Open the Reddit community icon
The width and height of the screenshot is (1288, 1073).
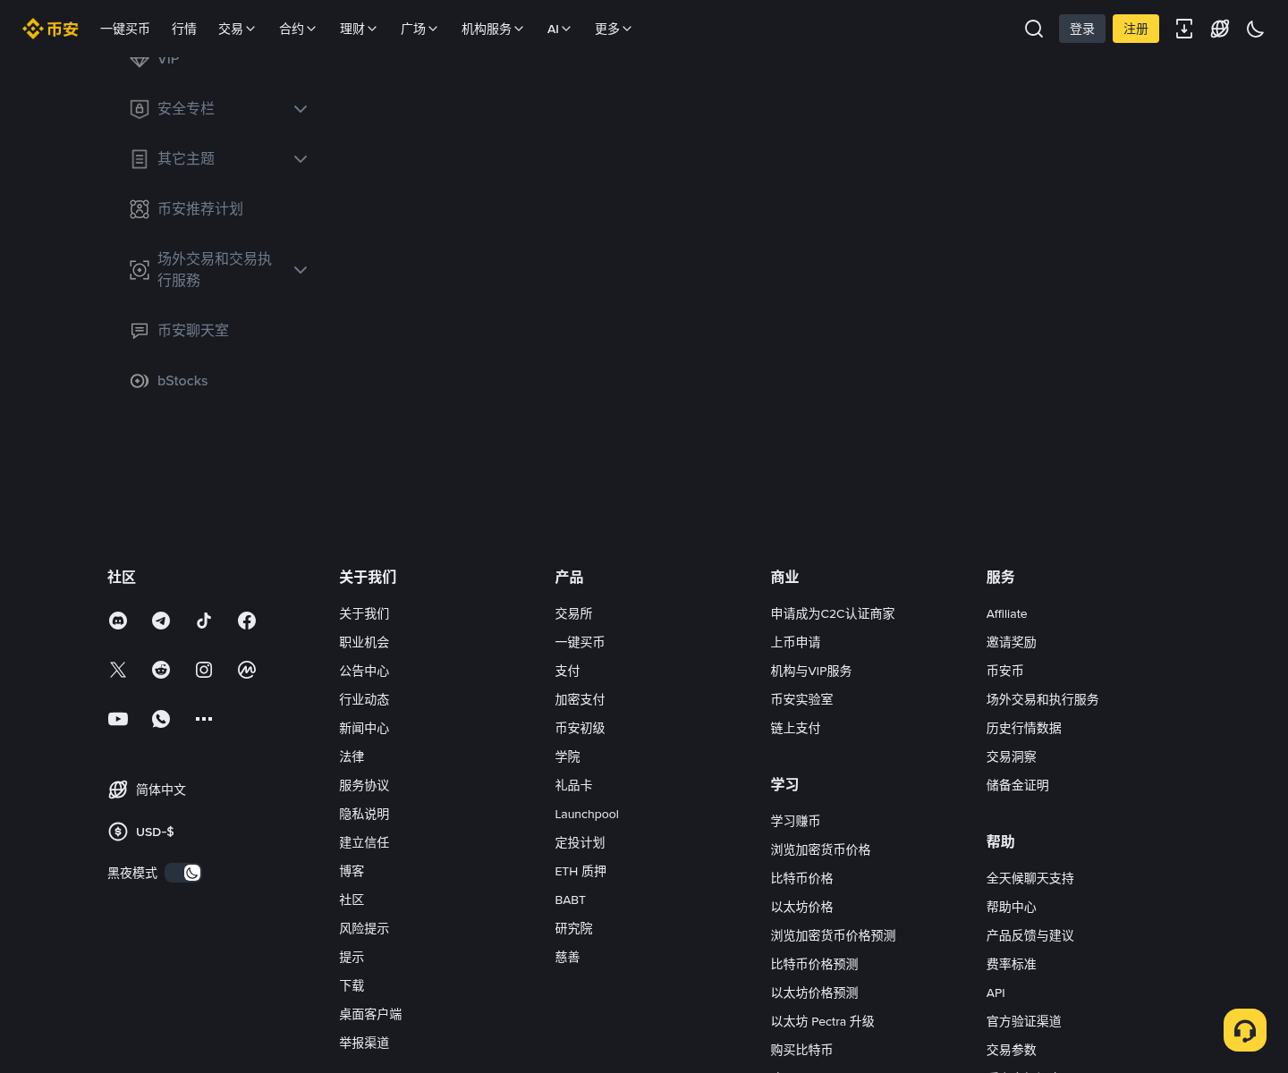pos(161,670)
